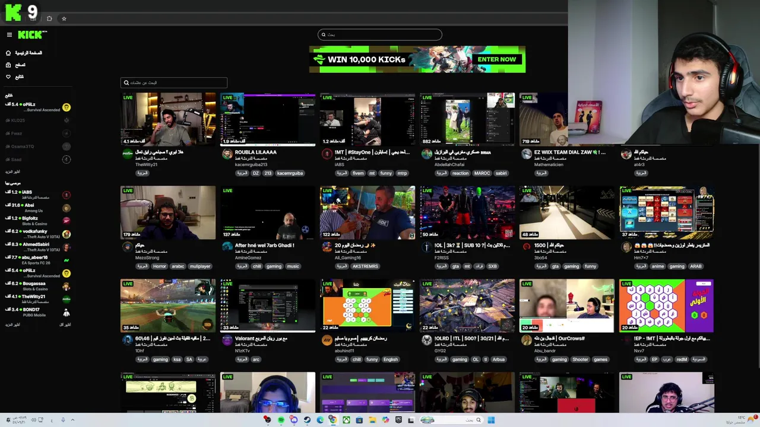Click the browser bookmark star icon
The height and width of the screenshot is (427, 760).
64,18
